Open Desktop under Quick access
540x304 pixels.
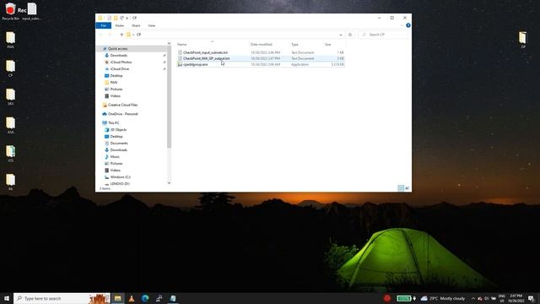(116, 75)
